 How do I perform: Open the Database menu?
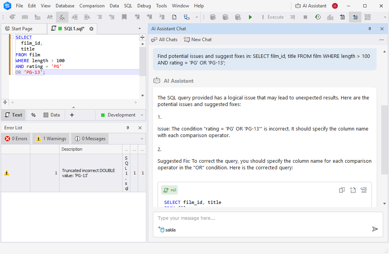point(65,5)
